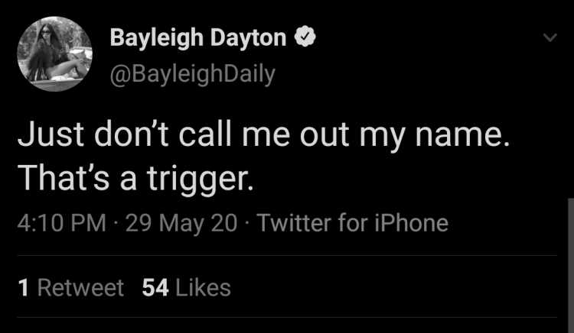The height and width of the screenshot is (333, 574).
Task: Click the scrollbar on the right edge
Action: [571, 266]
